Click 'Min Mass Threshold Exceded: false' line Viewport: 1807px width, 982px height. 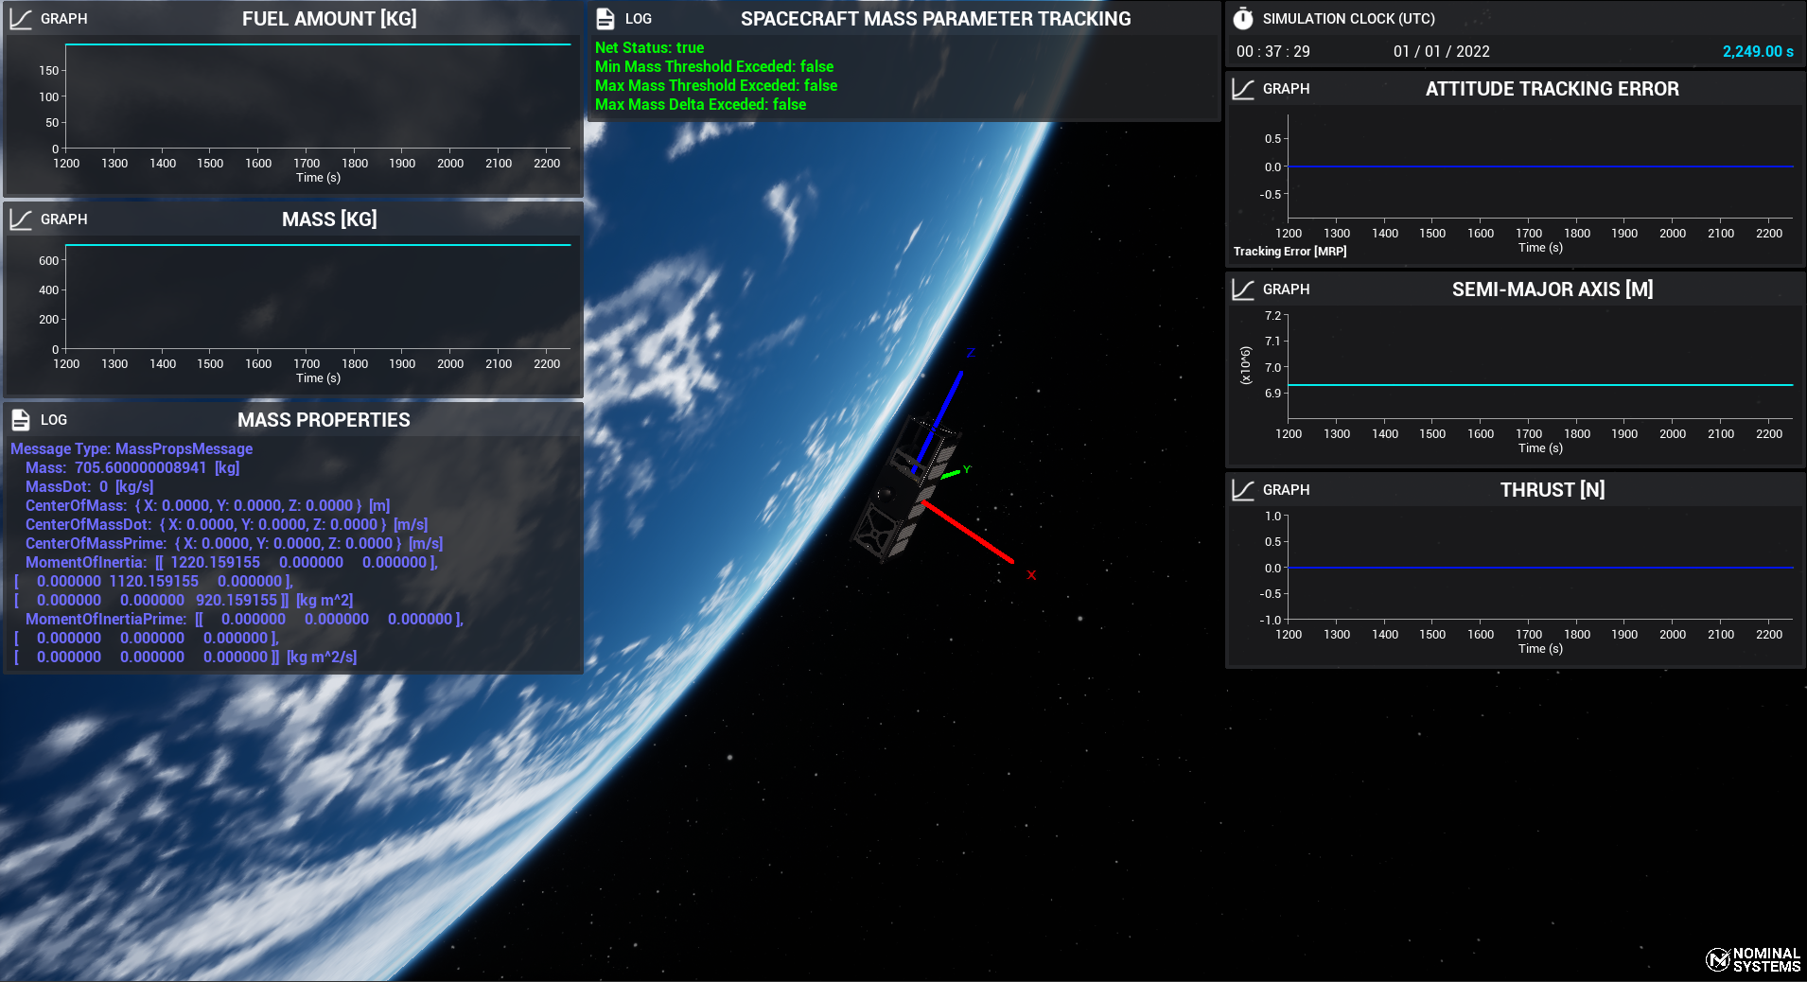(x=714, y=66)
